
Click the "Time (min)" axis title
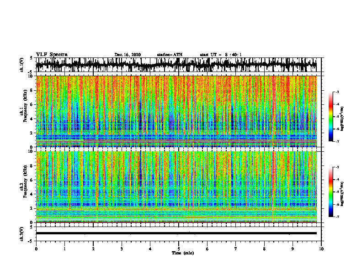coord(183,253)
